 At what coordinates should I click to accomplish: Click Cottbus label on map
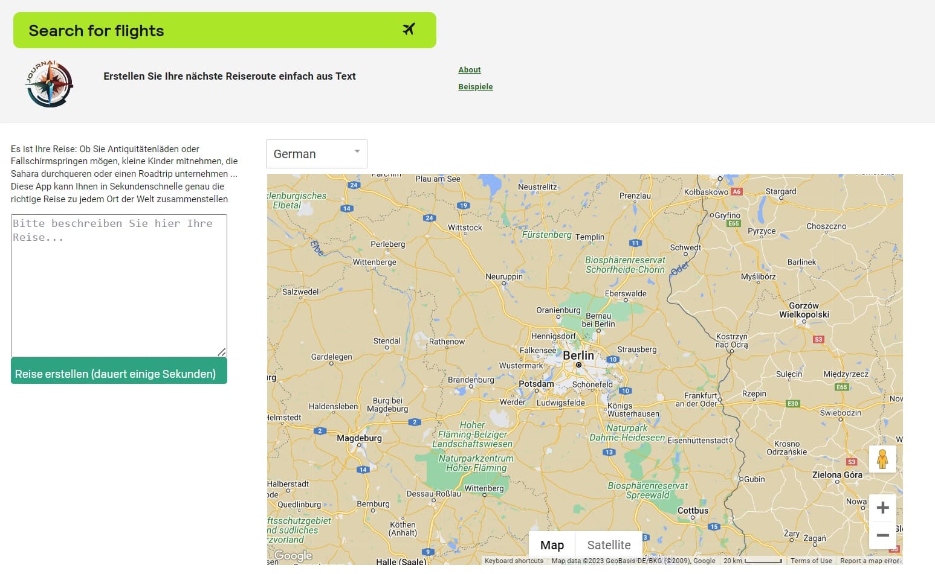pyautogui.click(x=693, y=511)
